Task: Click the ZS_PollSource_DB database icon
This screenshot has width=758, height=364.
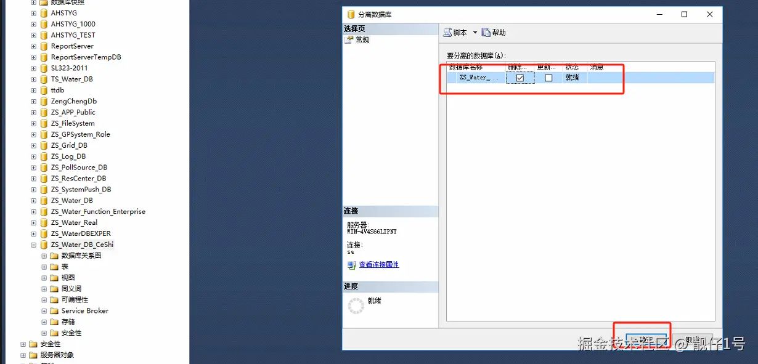Action: [x=44, y=168]
